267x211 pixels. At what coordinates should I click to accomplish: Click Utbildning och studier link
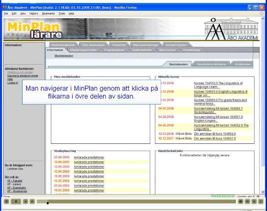[x=20, y=72]
